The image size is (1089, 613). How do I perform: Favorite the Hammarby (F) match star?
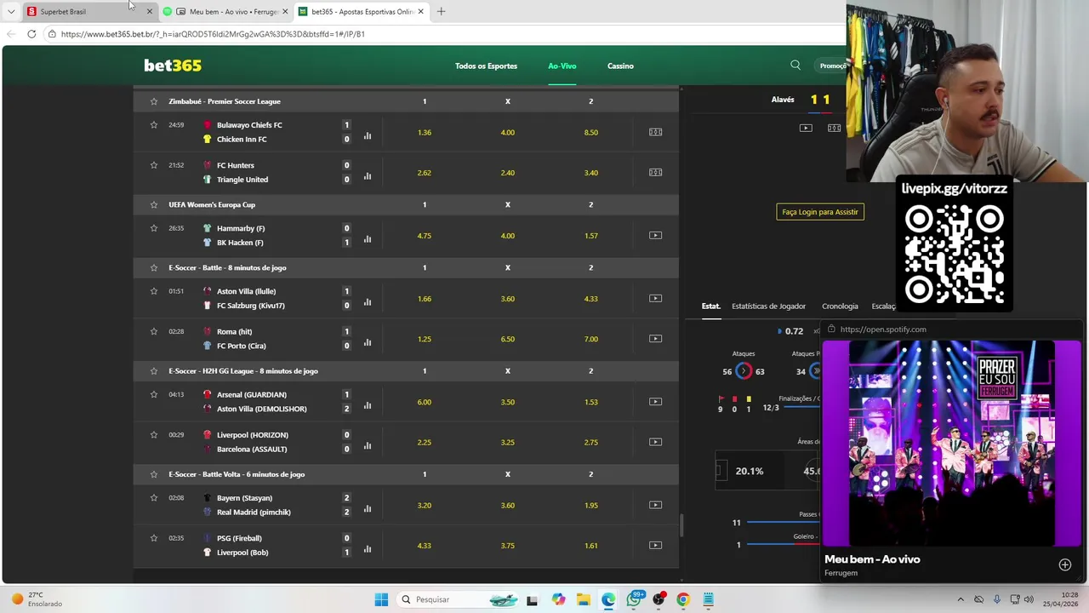click(154, 228)
